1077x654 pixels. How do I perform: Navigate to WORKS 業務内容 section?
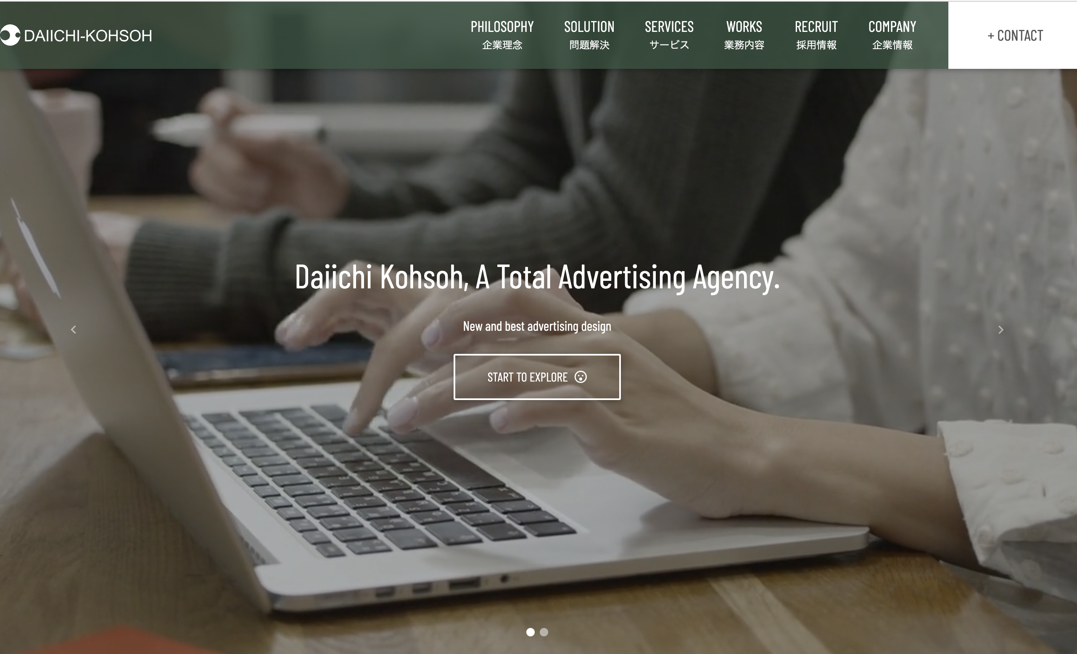click(x=743, y=34)
